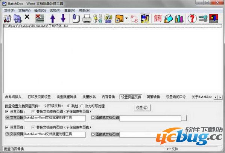Viewport: 225px width, 153px height.
Task: Click the printer icon
Action: point(87,18)
